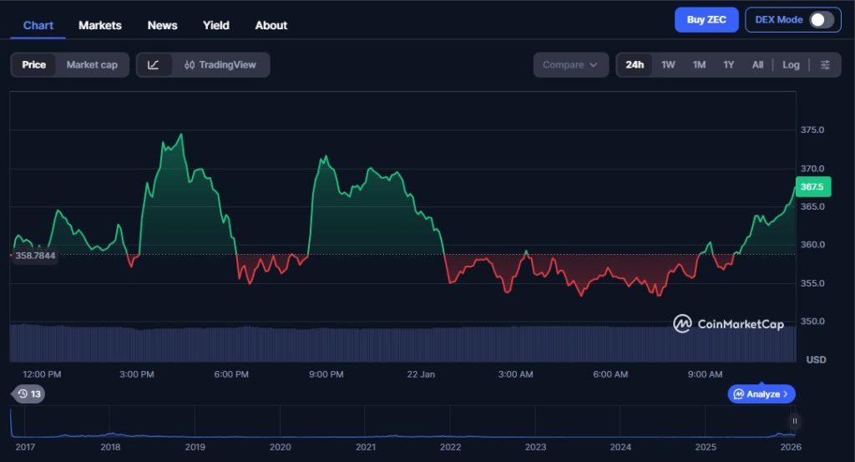
Task: Open the Analyze expander button
Action: click(x=761, y=394)
